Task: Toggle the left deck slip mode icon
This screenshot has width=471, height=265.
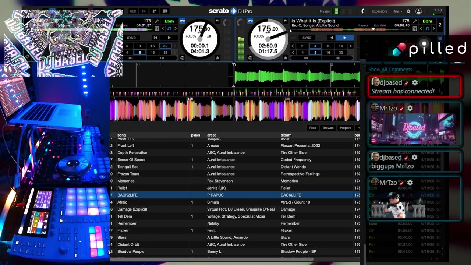Action: 182,58
